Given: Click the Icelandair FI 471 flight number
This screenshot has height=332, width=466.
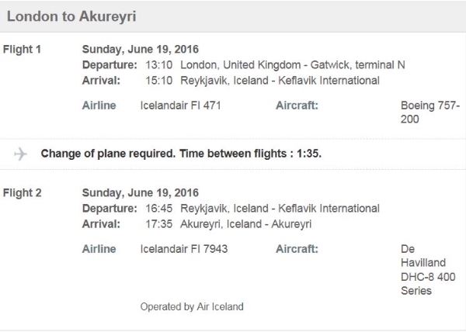Looking at the screenshot, I should [x=180, y=105].
